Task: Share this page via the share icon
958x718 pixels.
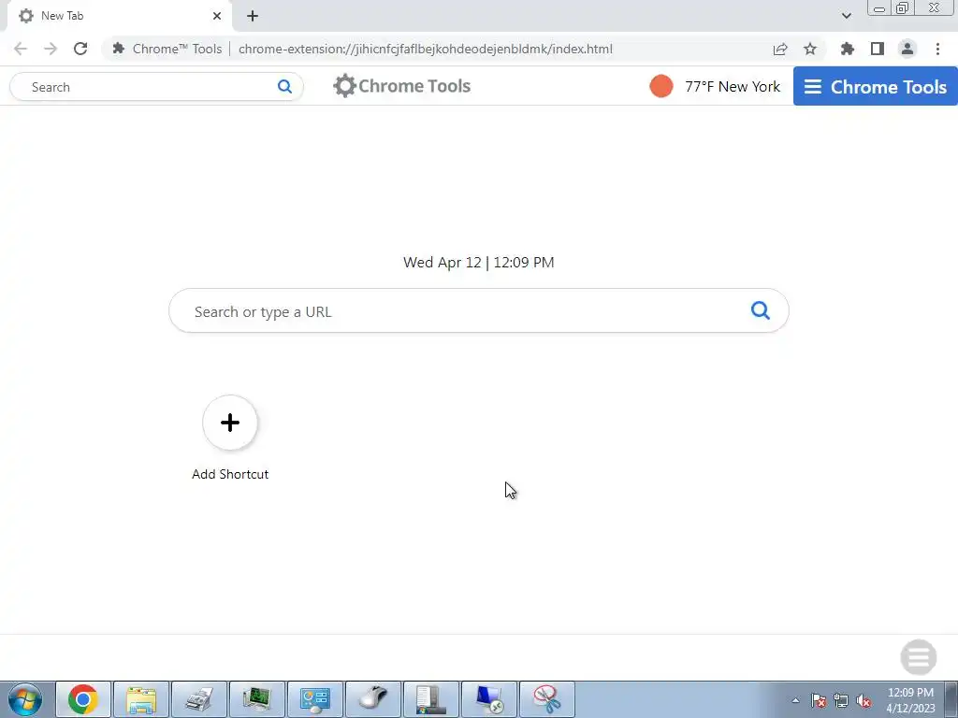Action: (x=780, y=49)
